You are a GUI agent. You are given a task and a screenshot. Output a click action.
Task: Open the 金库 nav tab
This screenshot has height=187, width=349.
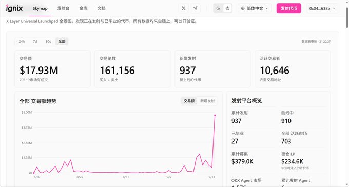click(83, 8)
